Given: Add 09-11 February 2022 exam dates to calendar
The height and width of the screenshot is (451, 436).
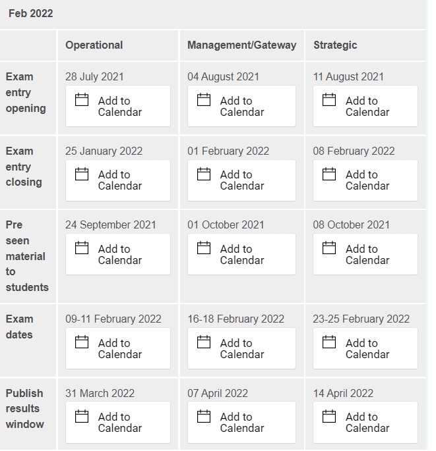Looking at the screenshot, I should coord(118,348).
